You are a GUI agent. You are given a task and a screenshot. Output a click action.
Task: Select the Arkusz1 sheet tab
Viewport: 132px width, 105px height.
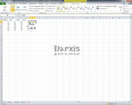click(x=10, y=102)
